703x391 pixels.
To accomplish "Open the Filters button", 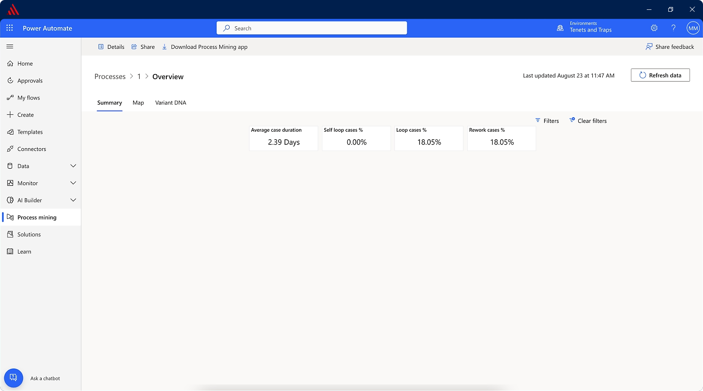I will (x=547, y=121).
